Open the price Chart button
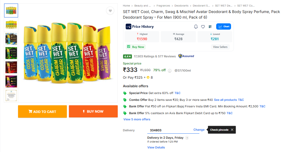281x152 pixels. click(x=224, y=27)
